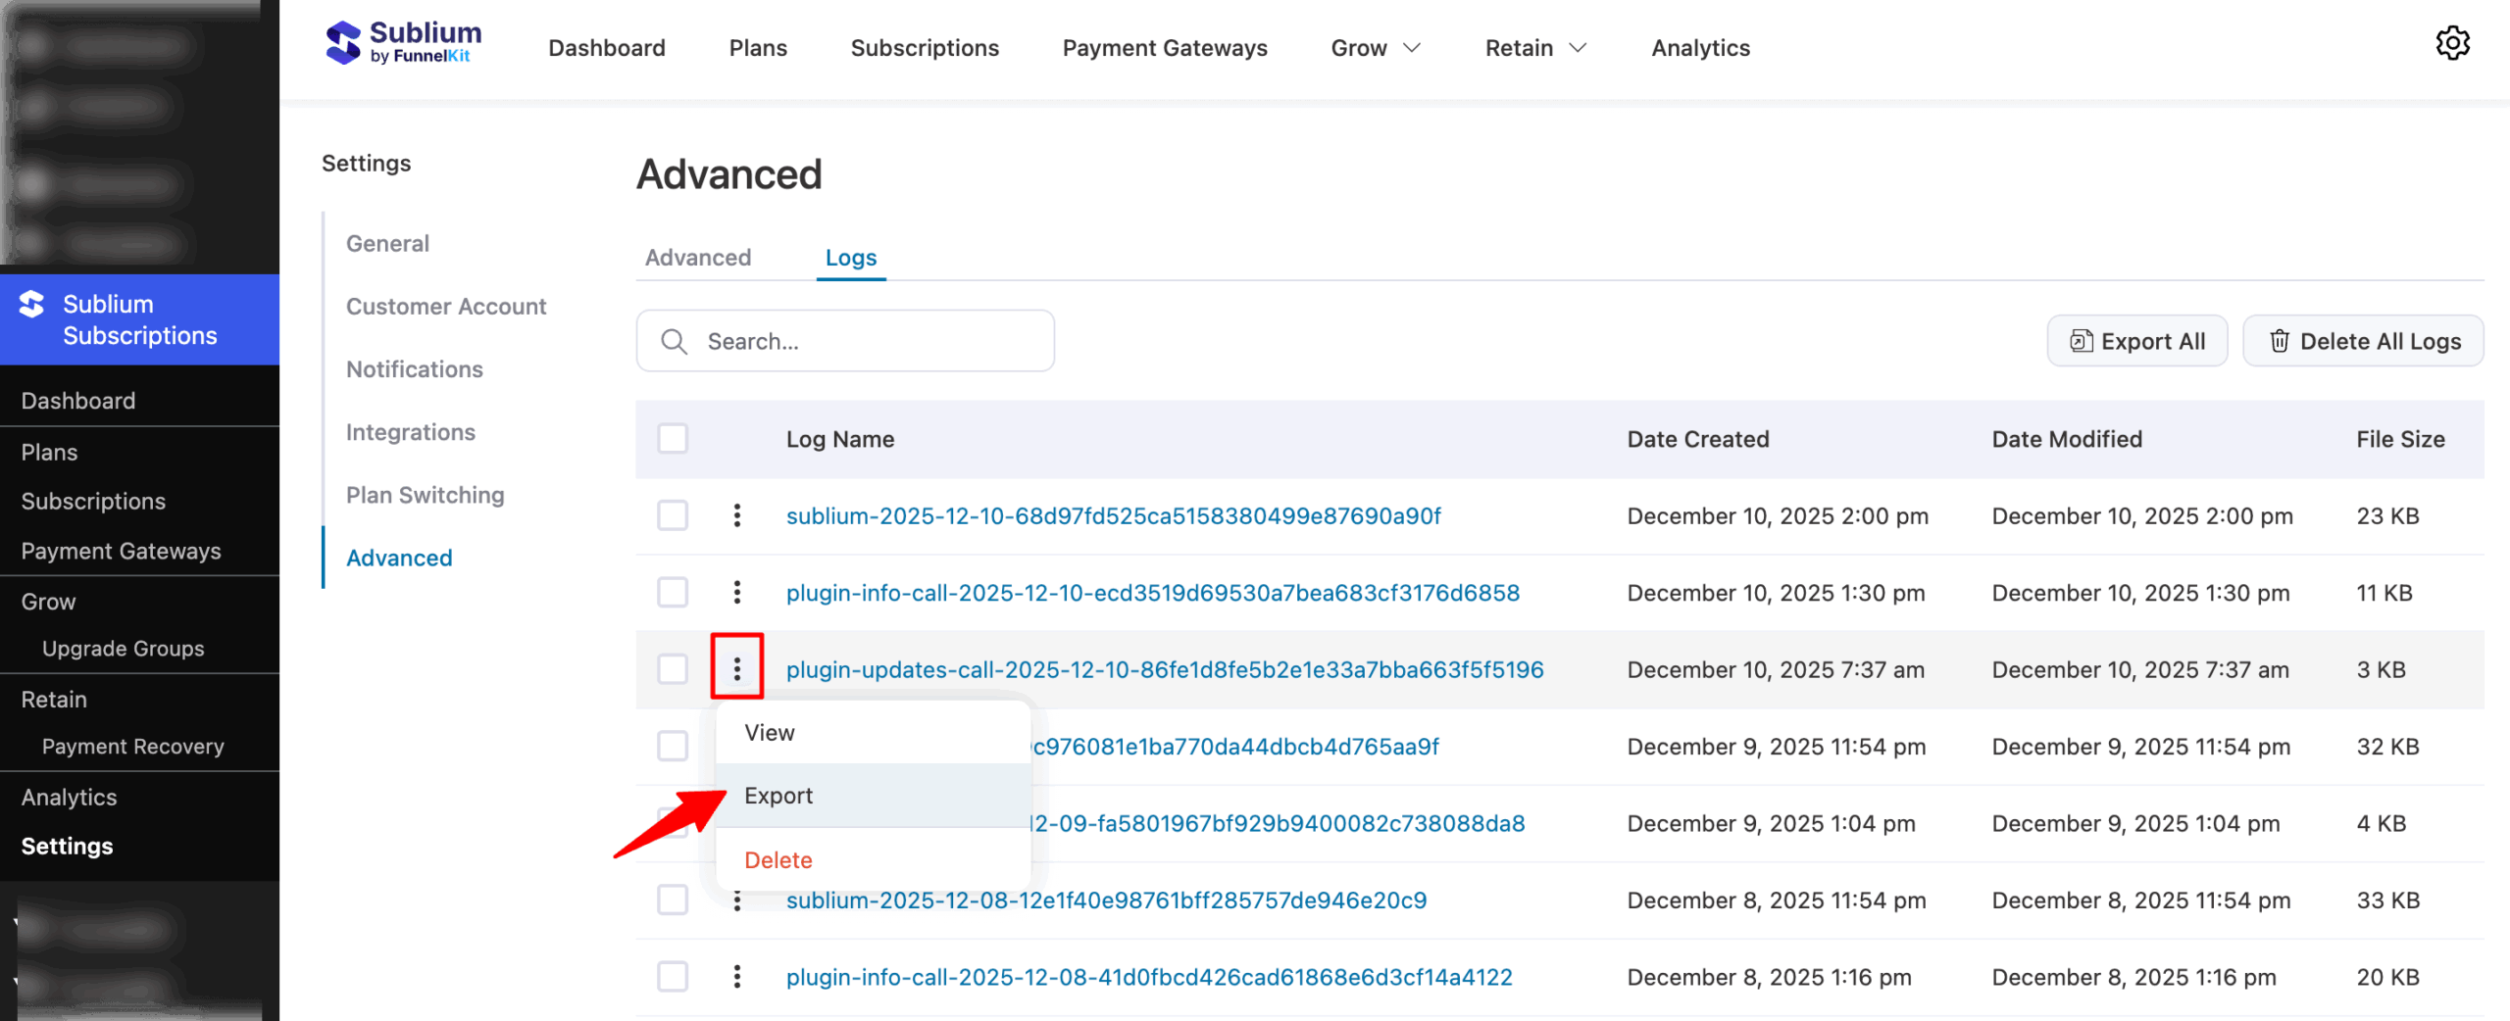Screen dimensions: 2510x1021
Task: Click the Export All button
Action: 2137,341
